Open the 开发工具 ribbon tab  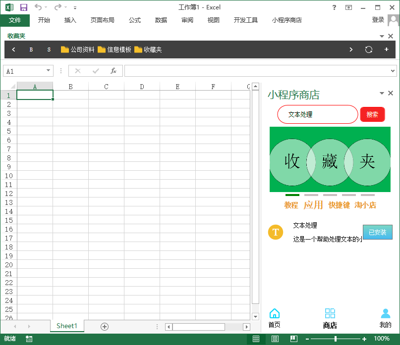(x=246, y=20)
